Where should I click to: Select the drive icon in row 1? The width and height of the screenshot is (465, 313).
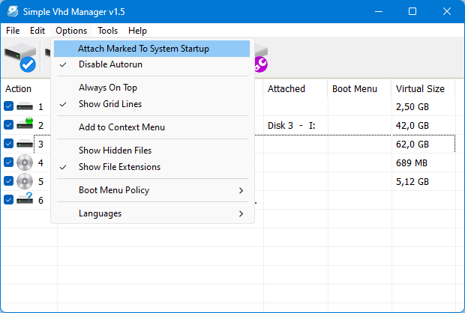(x=25, y=107)
